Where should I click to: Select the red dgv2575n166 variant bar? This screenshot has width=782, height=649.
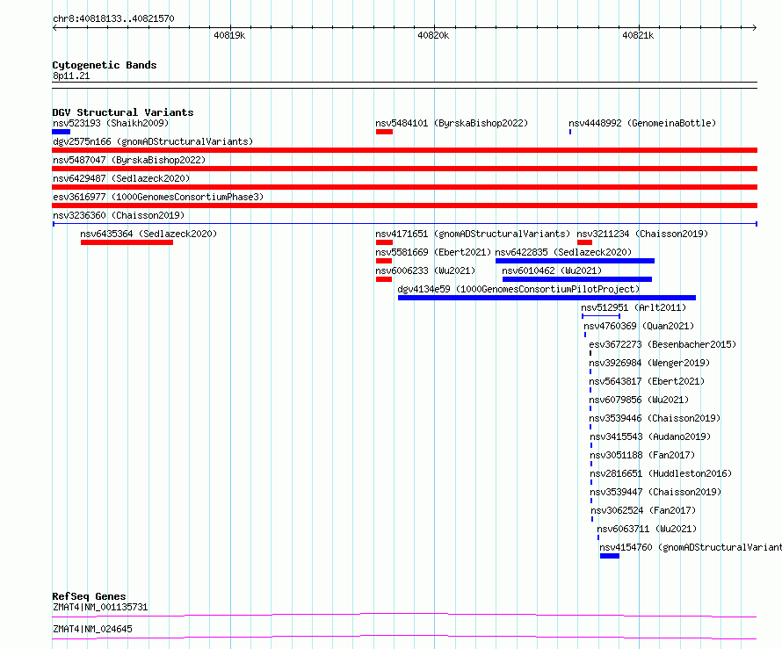[x=404, y=150]
